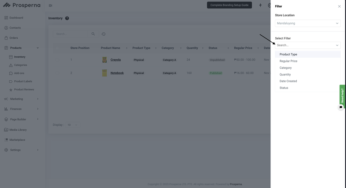The height and width of the screenshot is (188, 346).
Task: Click the lightning bolt icon in header
Action: click(x=260, y=5)
